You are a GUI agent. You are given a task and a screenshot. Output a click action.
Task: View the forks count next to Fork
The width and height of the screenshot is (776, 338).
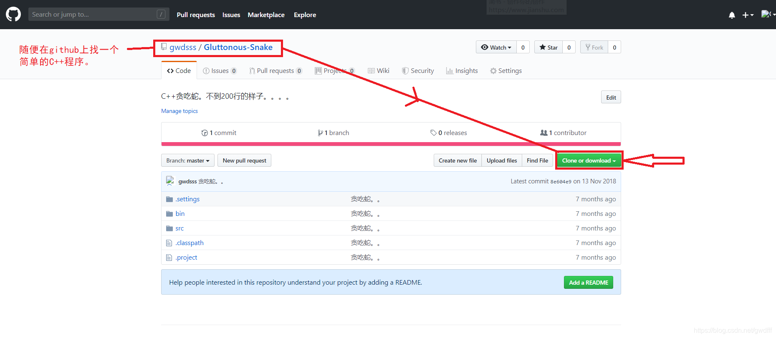[x=614, y=47]
